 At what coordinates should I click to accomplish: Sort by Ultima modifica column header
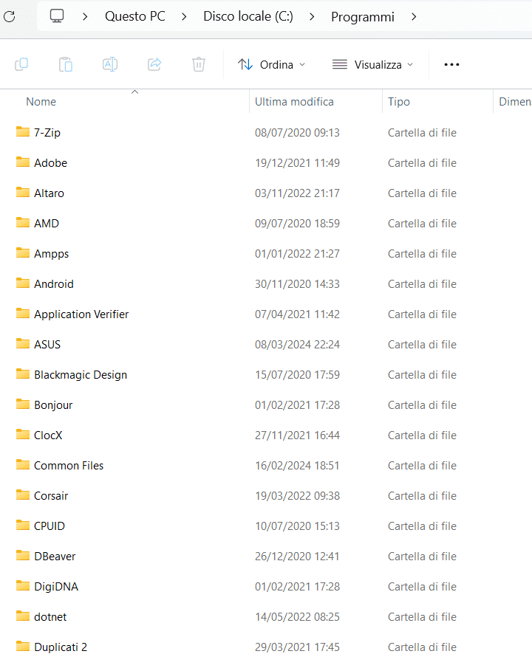(294, 102)
